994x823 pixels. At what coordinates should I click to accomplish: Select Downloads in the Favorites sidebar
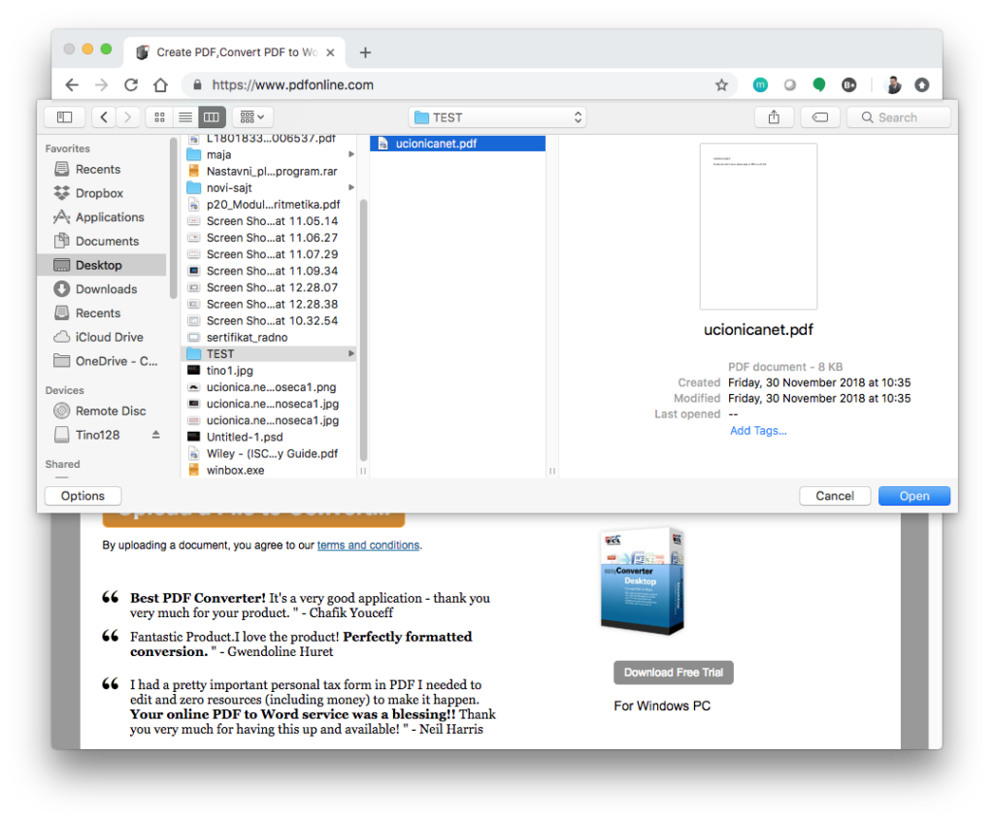[x=106, y=289]
